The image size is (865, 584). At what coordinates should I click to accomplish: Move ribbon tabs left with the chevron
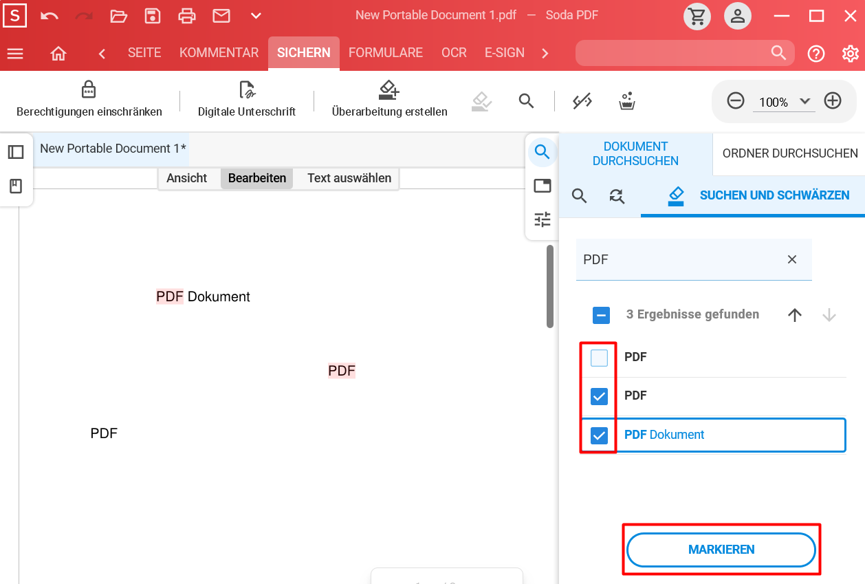click(102, 54)
